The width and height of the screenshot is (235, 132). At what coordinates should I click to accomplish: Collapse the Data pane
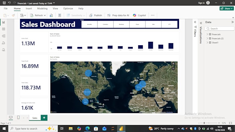[x=233, y=22]
